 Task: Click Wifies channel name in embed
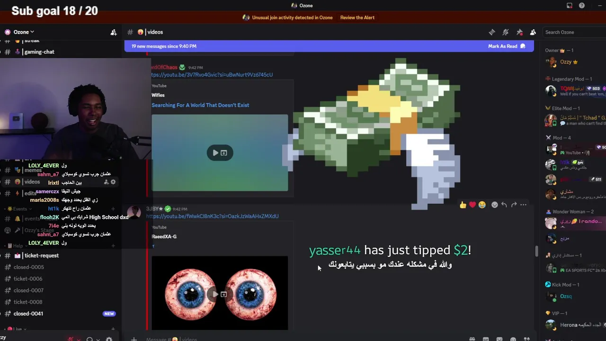158,95
